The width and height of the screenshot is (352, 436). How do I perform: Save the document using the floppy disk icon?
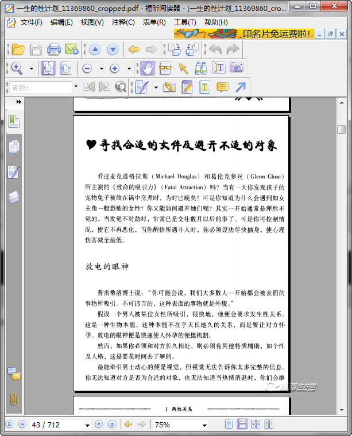point(36,49)
